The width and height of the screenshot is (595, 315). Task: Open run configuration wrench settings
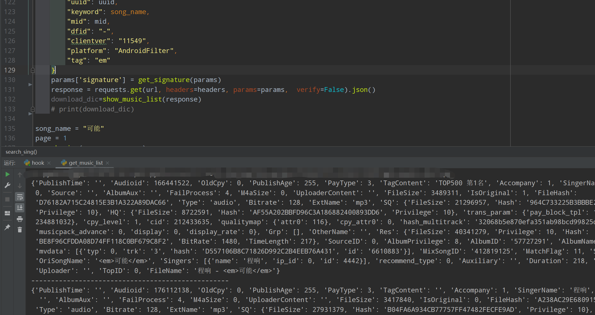(x=7, y=185)
